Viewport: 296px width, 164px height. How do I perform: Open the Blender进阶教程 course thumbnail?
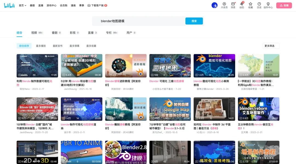point(126,66)
